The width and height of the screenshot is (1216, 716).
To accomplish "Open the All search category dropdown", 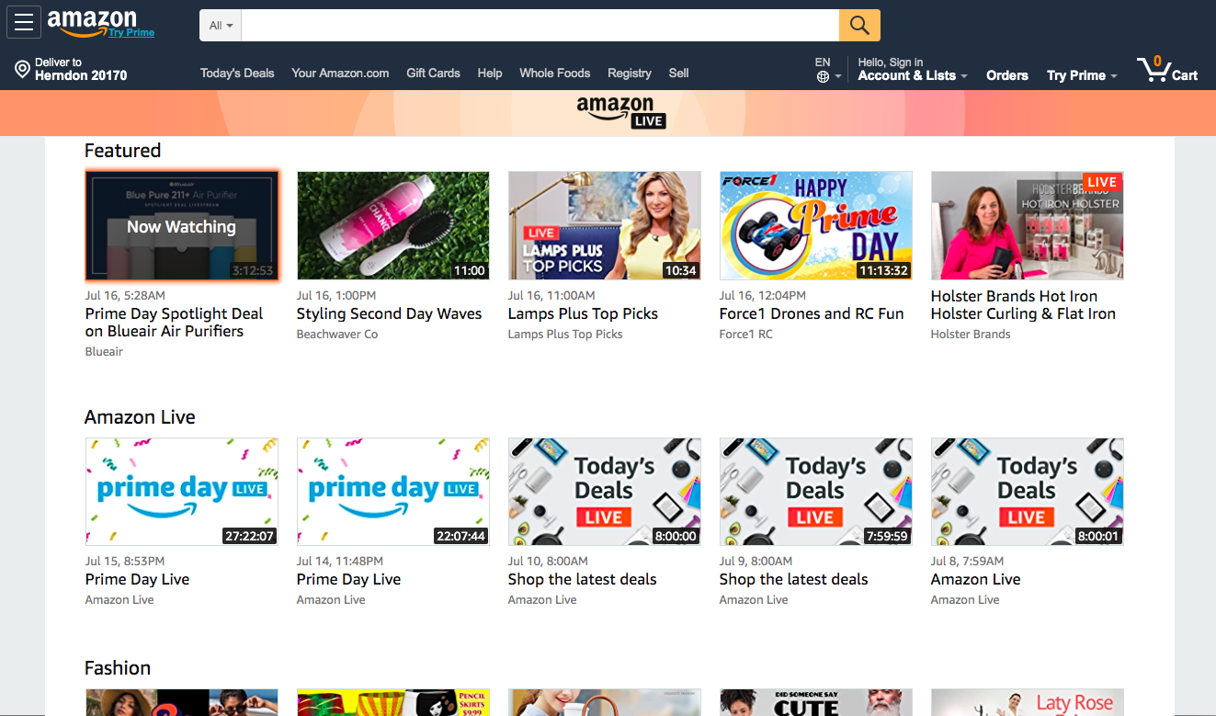I will point(221,26).
